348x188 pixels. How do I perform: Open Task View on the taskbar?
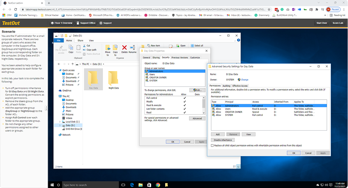tap(123, 185)
